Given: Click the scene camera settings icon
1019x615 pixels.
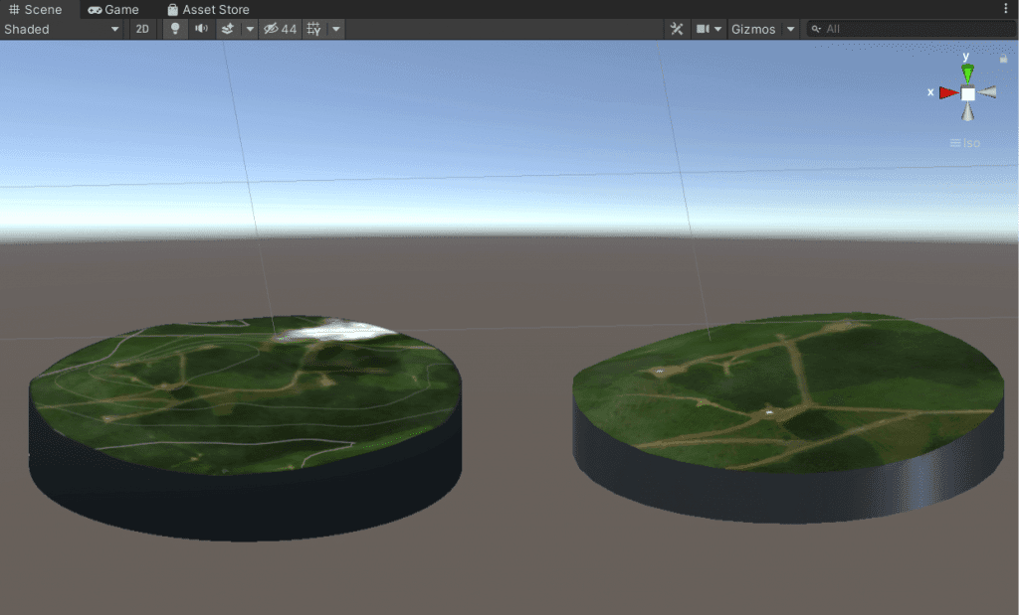Looking at the screenshot, I should (x=702, y=29).
